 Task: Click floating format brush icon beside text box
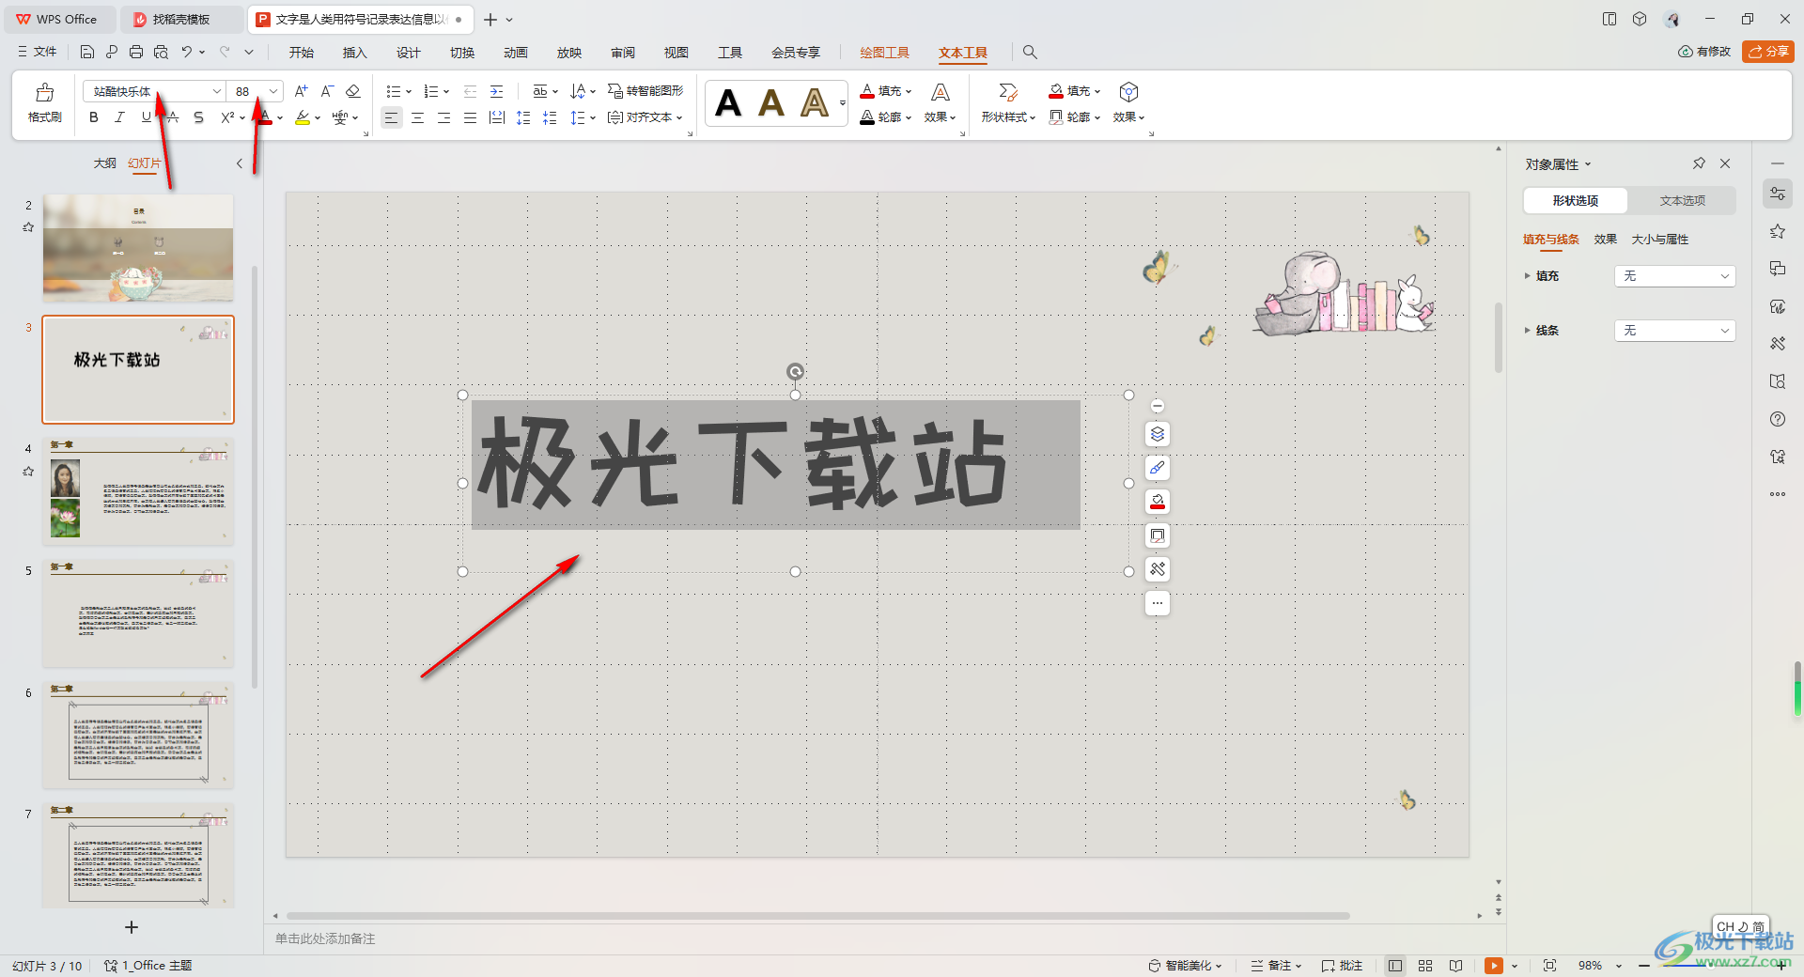[1158, 468]
